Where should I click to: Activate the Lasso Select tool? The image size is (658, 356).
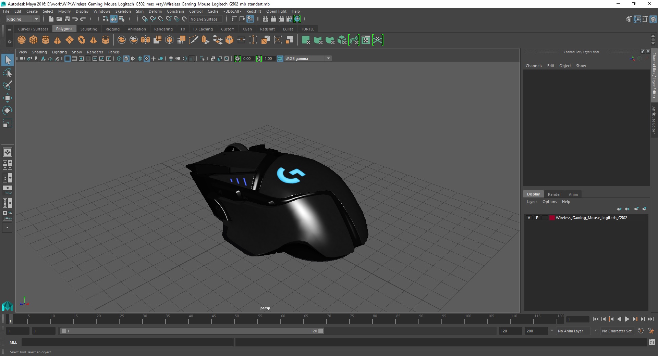[8, 73]
